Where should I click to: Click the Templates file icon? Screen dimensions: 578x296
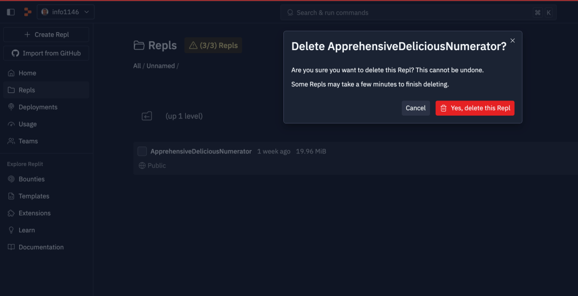pos(11,196)
